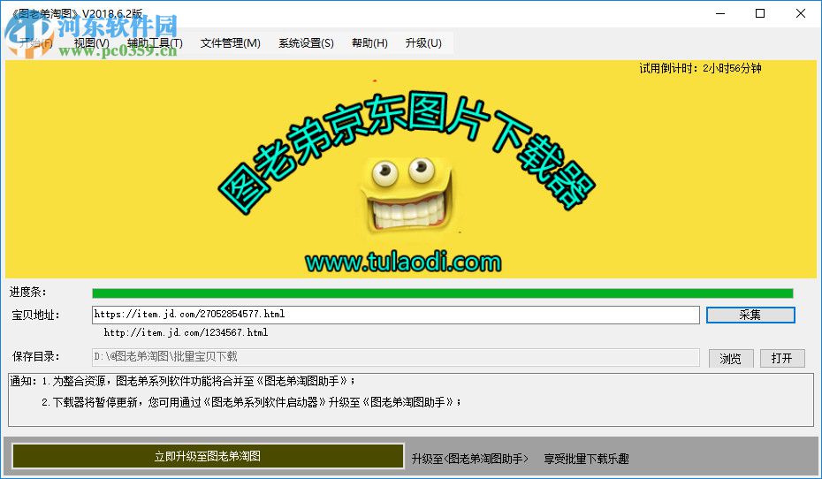Click the 进度条 label
The width and height of the screenshot is (822, 479).
28,292
